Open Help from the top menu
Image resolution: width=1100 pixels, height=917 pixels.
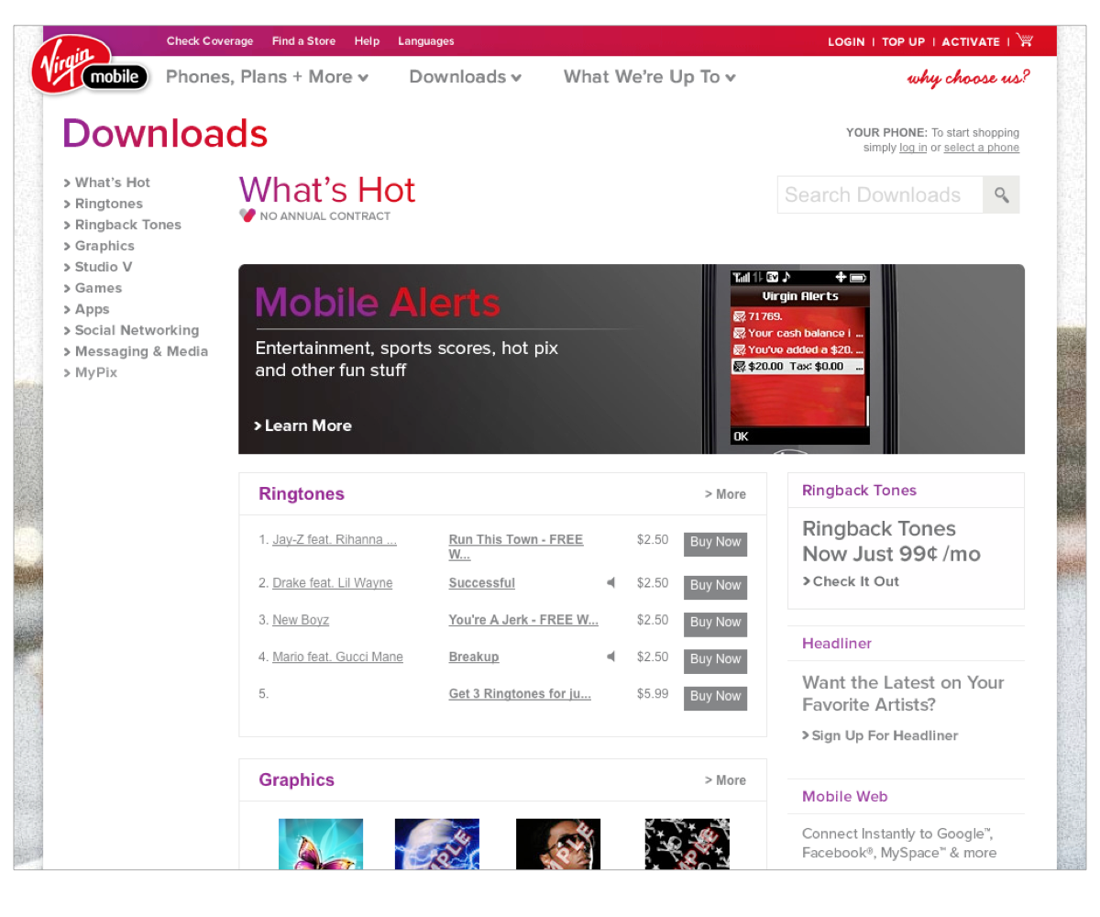pos(367,41)
